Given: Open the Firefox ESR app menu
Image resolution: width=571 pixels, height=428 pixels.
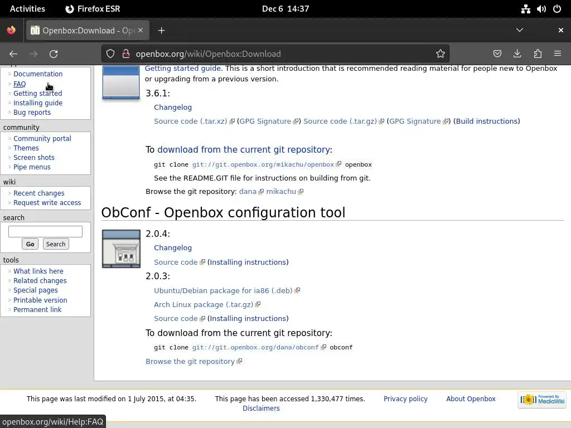Looking at the screenshot, I should pos(93,9).
